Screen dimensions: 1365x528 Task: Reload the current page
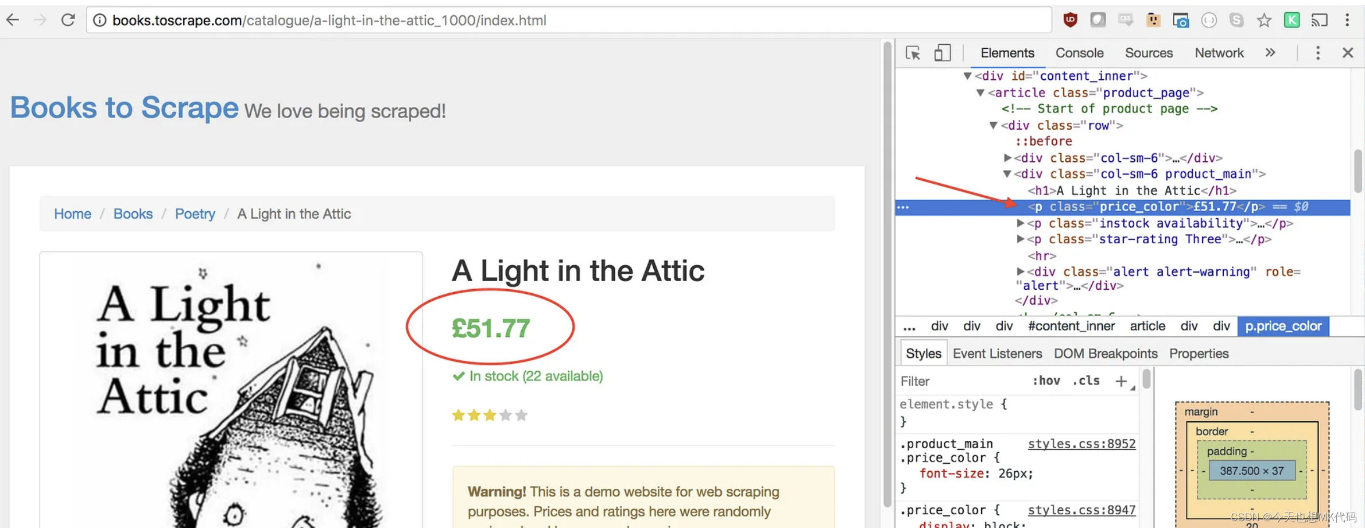click(x=68, y=20)
